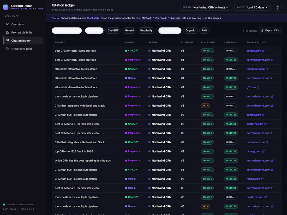
Task: Click green adapter layer ready status dot
Action: pos(4,205)
